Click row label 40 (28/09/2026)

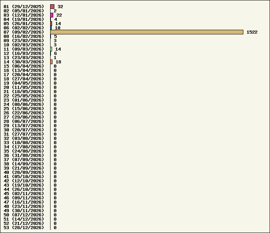click(x=24, y=172)
